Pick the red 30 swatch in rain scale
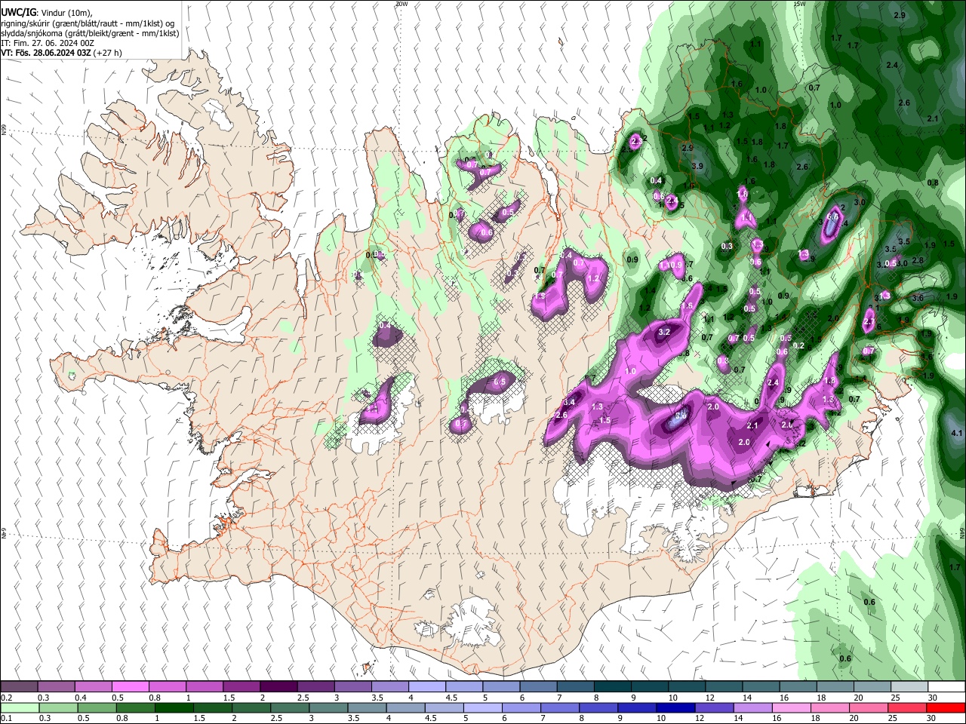The width and height of the screenshot is (966, 724). [946, 707]
